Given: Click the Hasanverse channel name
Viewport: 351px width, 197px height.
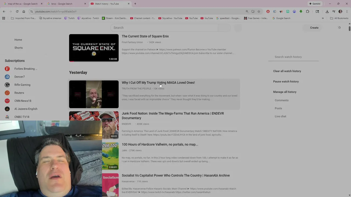Looking at the screenshot, I should point(128,181).
